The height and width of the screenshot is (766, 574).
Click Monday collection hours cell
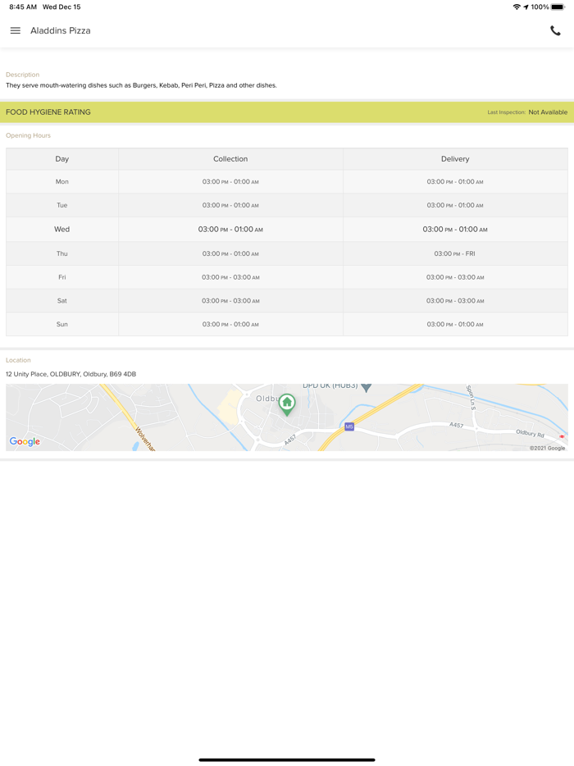(x=230, y=181)
